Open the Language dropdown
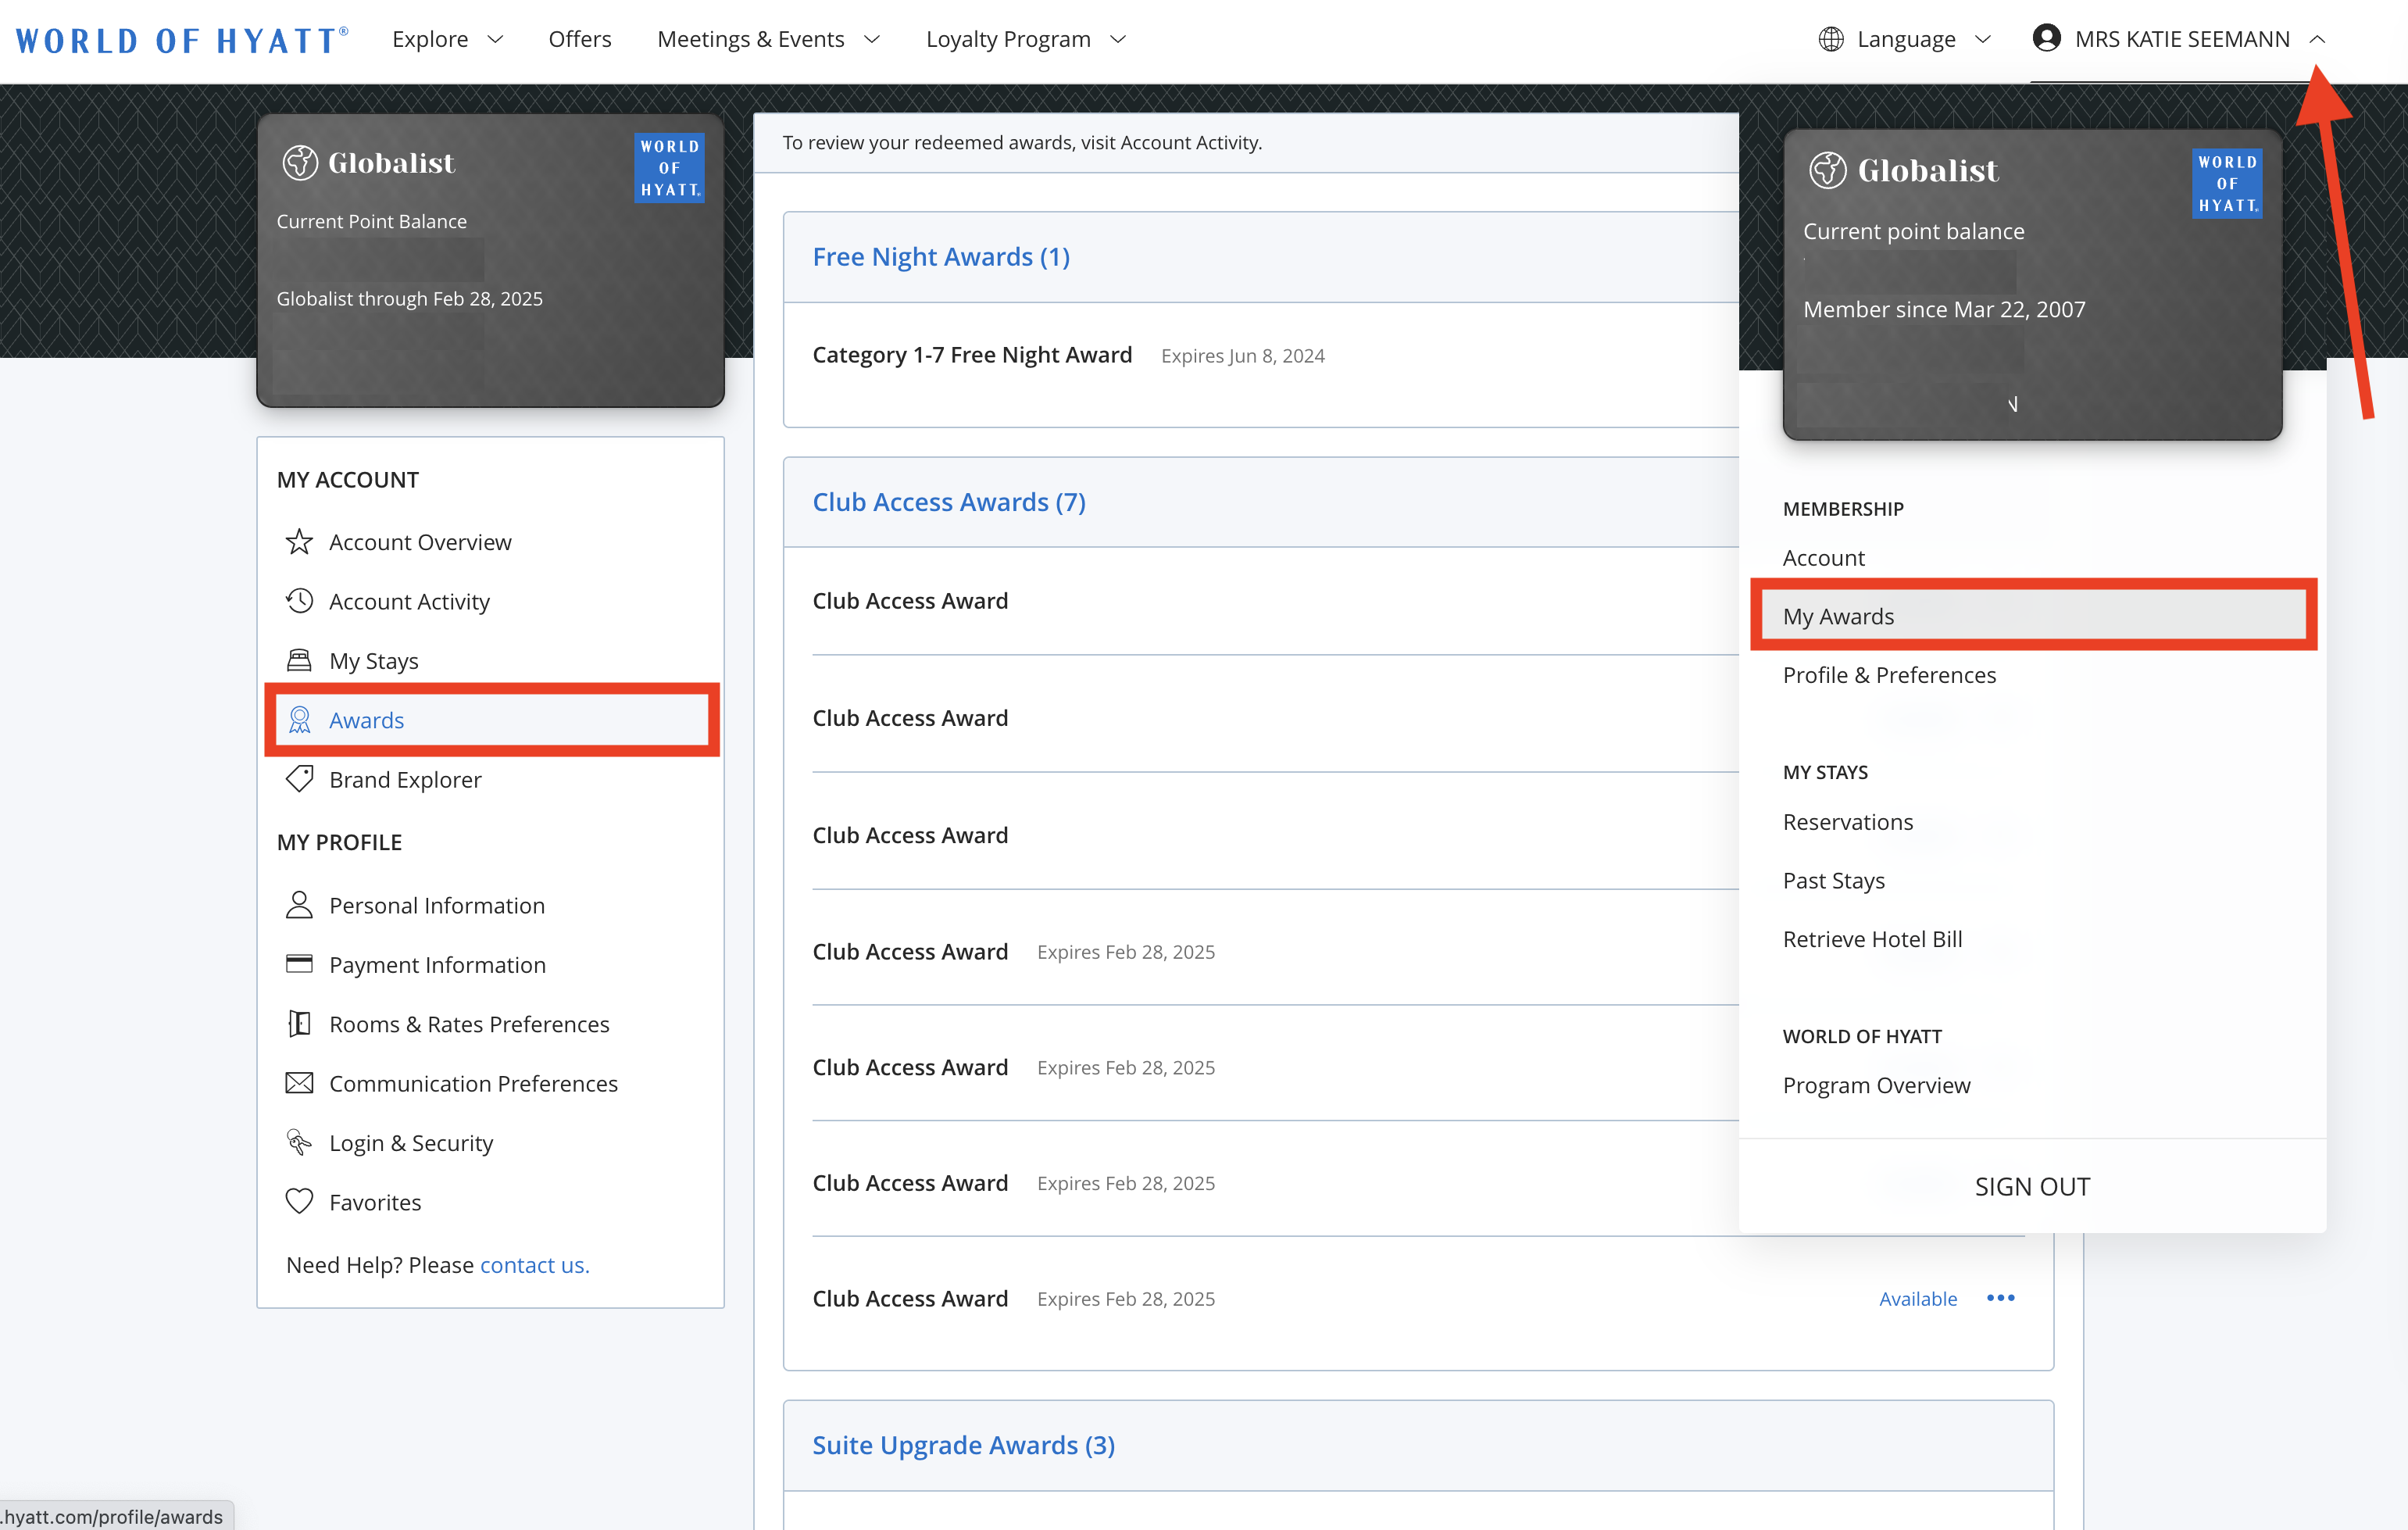Viewport: 2408px width, 1530px height. click(1905, 39)
